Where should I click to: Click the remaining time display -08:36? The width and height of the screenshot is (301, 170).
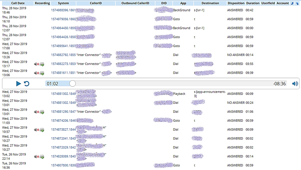tap(279, 84)
